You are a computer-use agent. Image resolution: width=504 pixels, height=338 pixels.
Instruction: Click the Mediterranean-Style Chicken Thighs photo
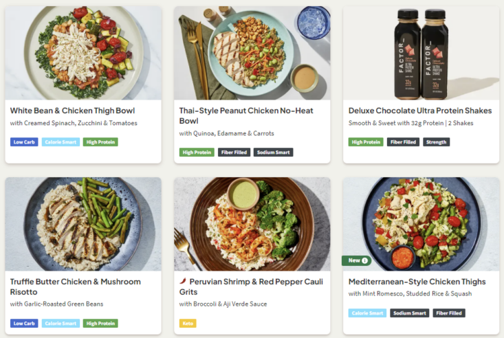(421, 220)
